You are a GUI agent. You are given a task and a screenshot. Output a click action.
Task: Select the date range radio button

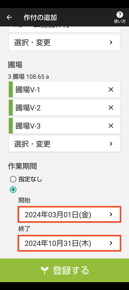13,189
